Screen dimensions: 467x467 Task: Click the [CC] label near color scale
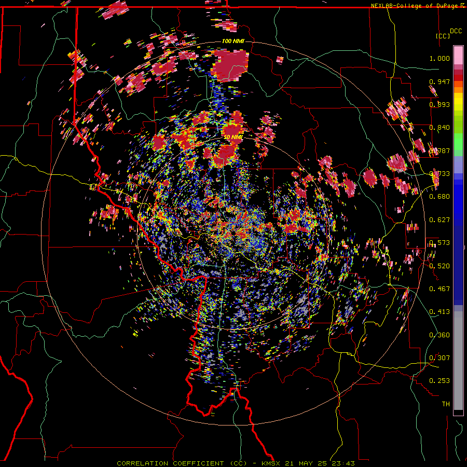point(443,36)
